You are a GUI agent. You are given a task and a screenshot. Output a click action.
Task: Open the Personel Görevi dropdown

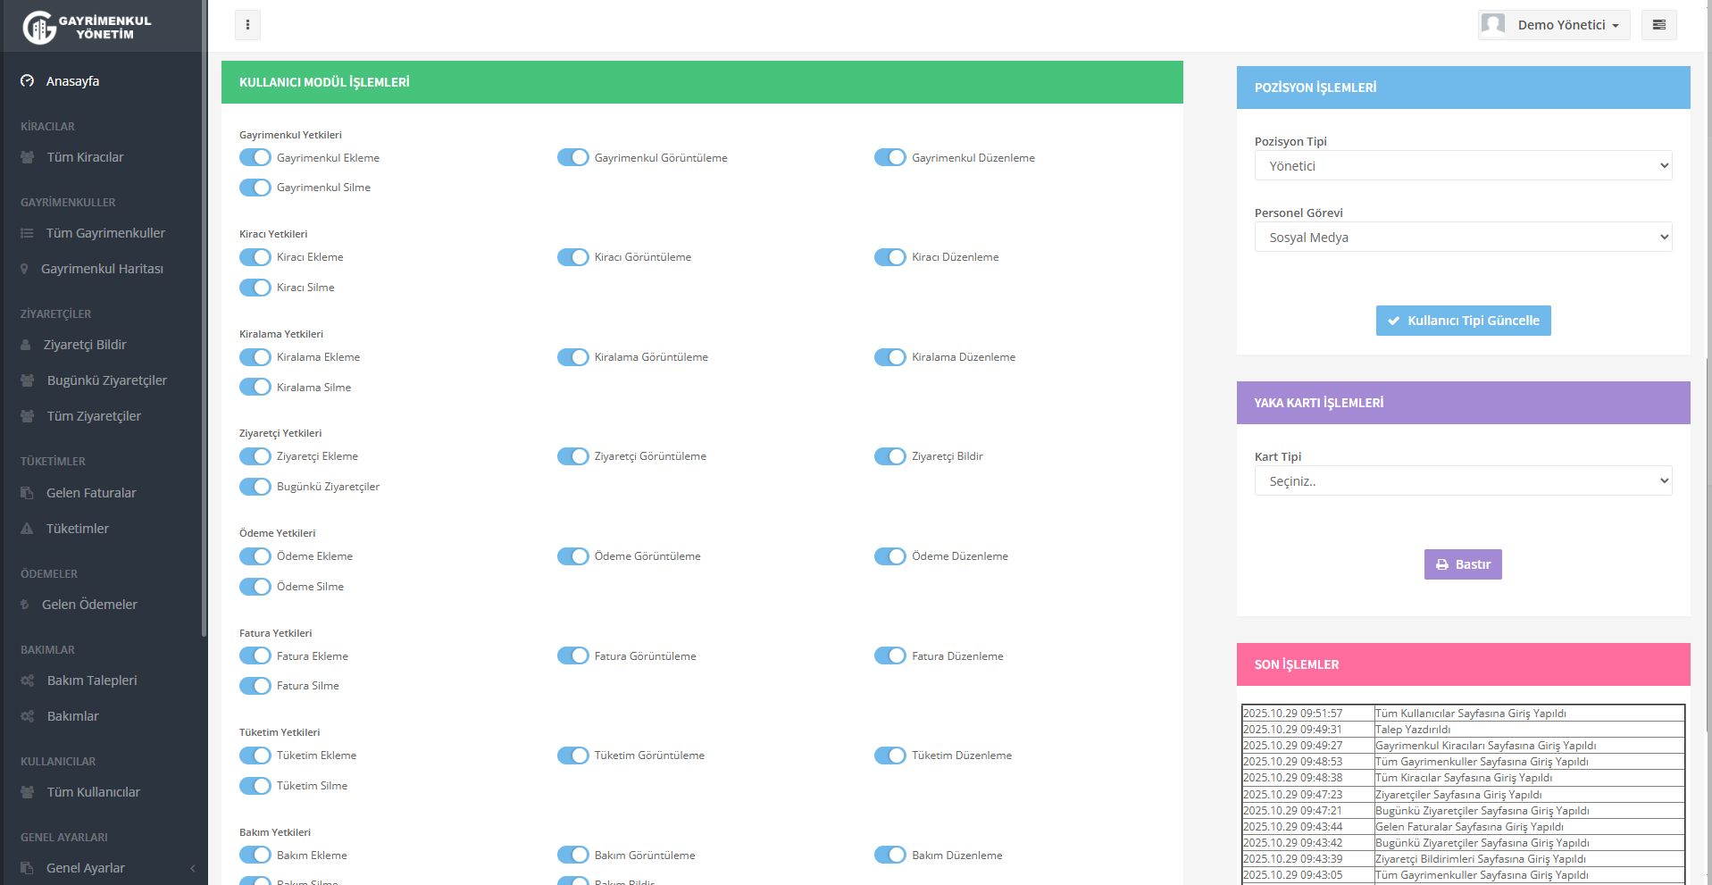click(x=1463, y=238)
